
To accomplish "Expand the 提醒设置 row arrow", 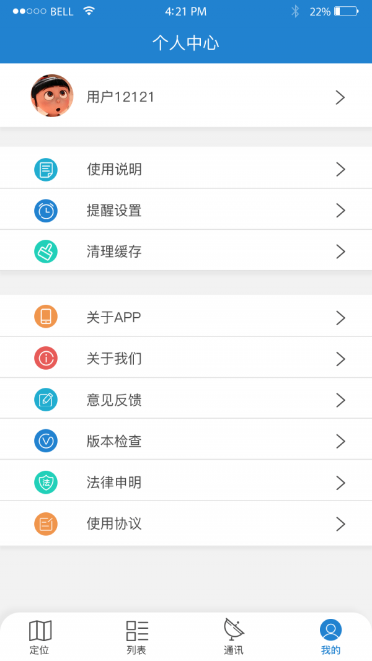I will [340, 211].
